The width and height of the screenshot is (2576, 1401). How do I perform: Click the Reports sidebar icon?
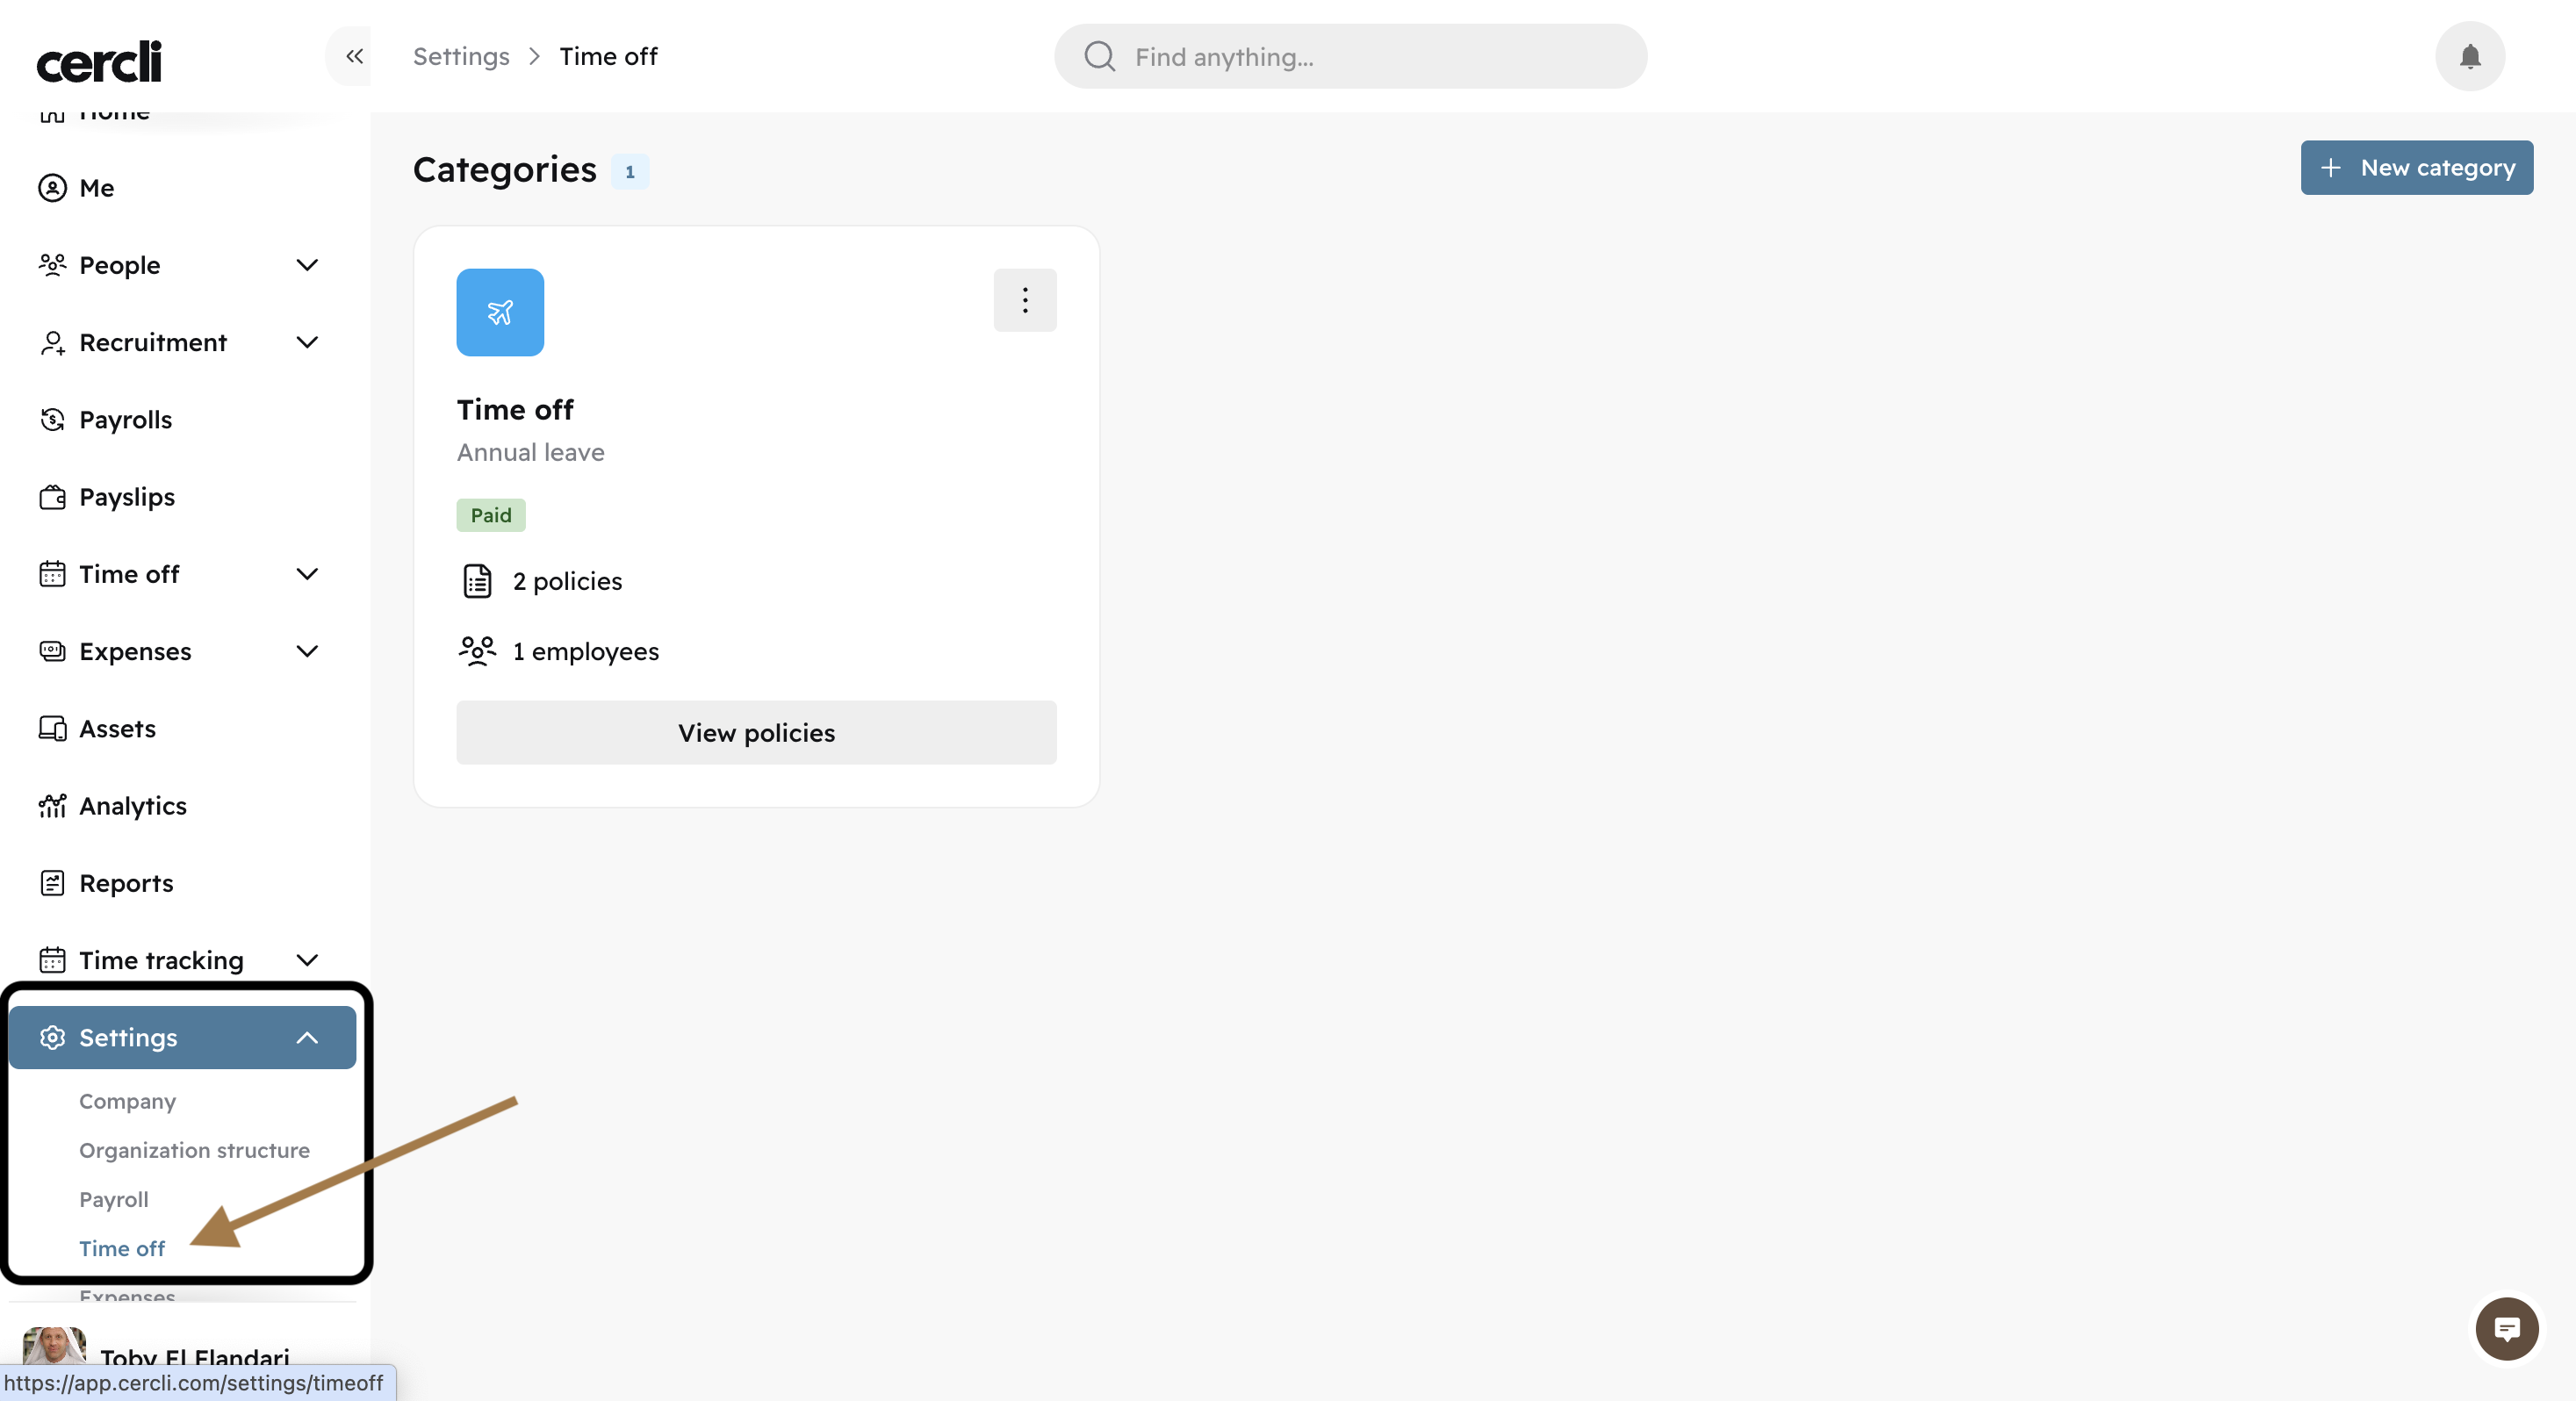point(52,883)
